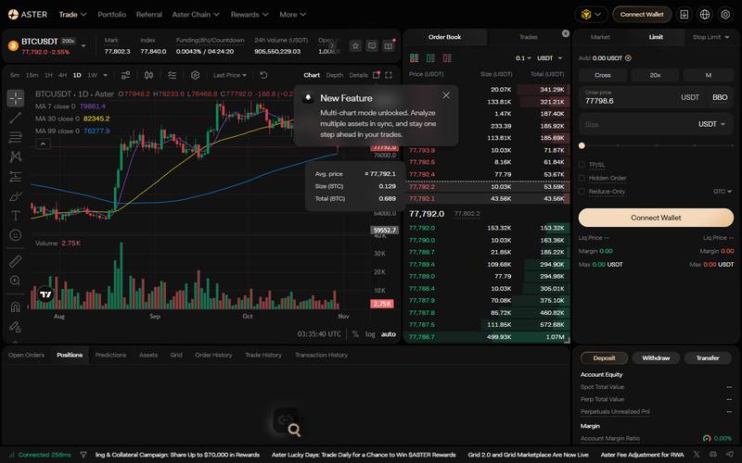Open the Portfolio page
Screen dimensions: 742x463
[x=111, y=15]
